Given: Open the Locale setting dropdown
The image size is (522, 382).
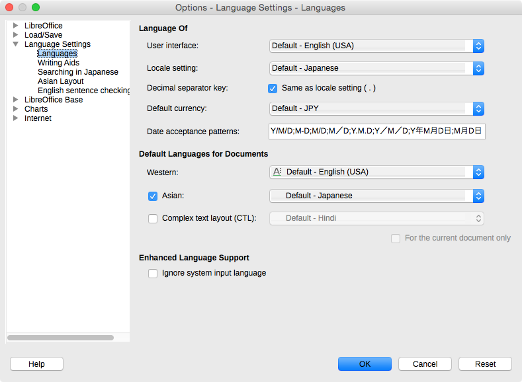Looking at the screenshot, I should click(x=376, y=68).
